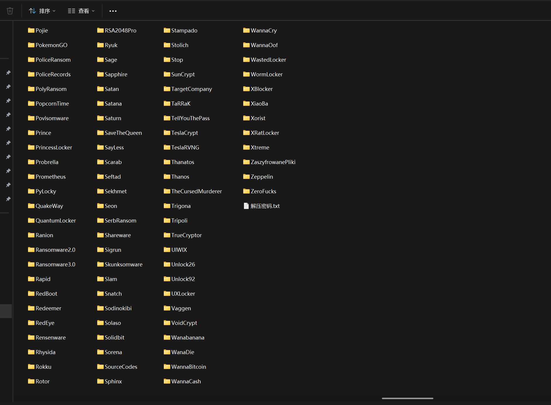Select the Rhysida folder icon
The height and width of the screenshot is (405, 551).
31,352
